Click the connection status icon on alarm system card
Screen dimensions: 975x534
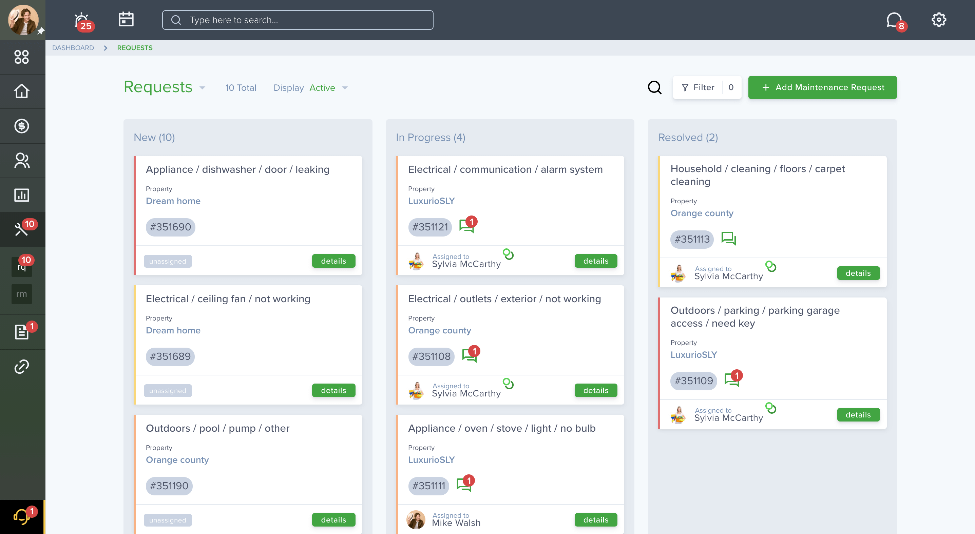click(x=508, y=254)
